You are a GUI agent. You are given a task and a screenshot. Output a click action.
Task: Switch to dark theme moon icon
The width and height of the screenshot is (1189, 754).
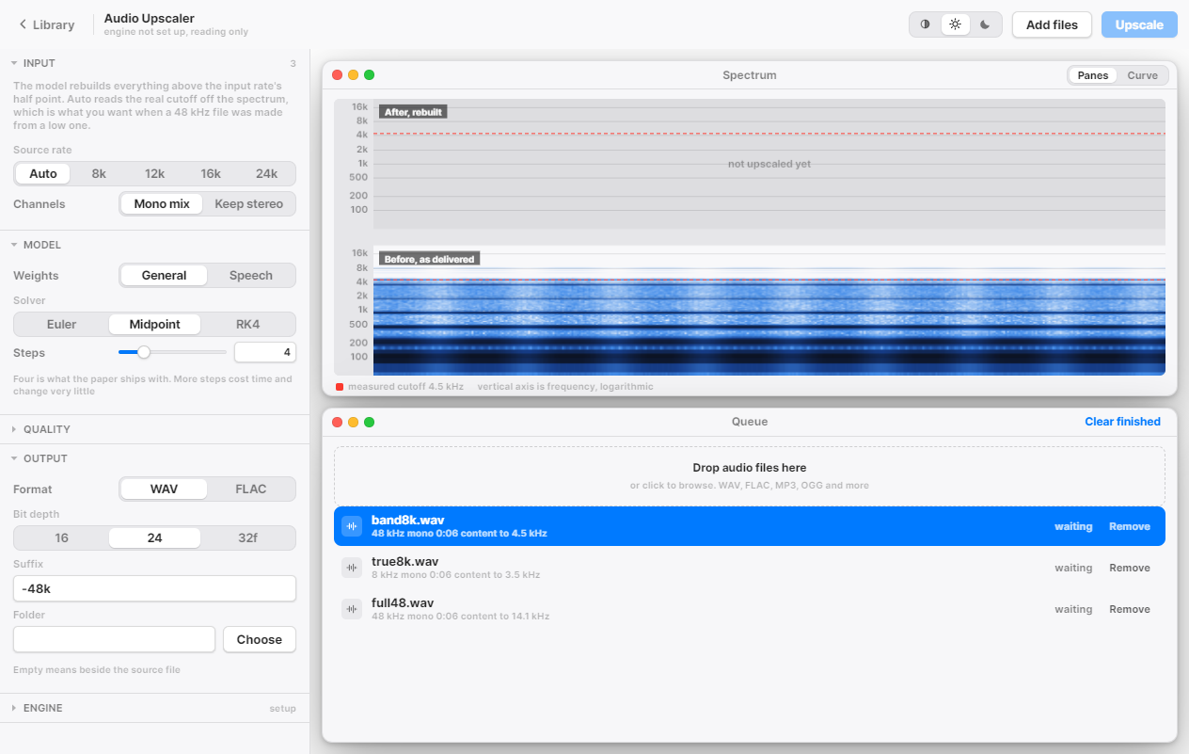[985, 24]
